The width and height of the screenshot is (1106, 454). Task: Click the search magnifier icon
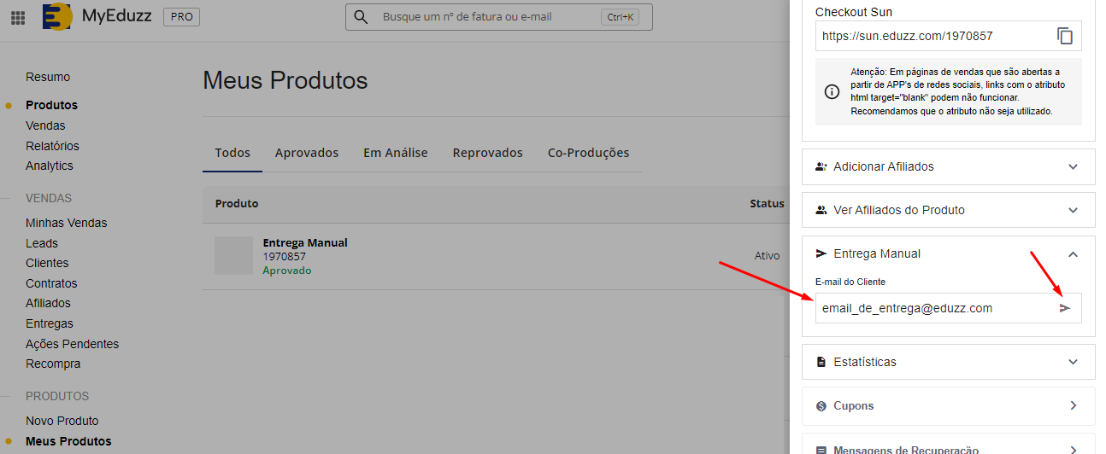pyautogui.click(x=361, y=17)
